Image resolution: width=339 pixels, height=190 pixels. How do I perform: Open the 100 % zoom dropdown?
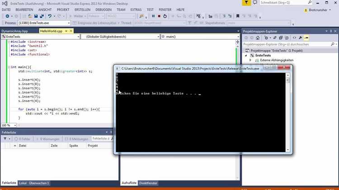tap(9, 125)
